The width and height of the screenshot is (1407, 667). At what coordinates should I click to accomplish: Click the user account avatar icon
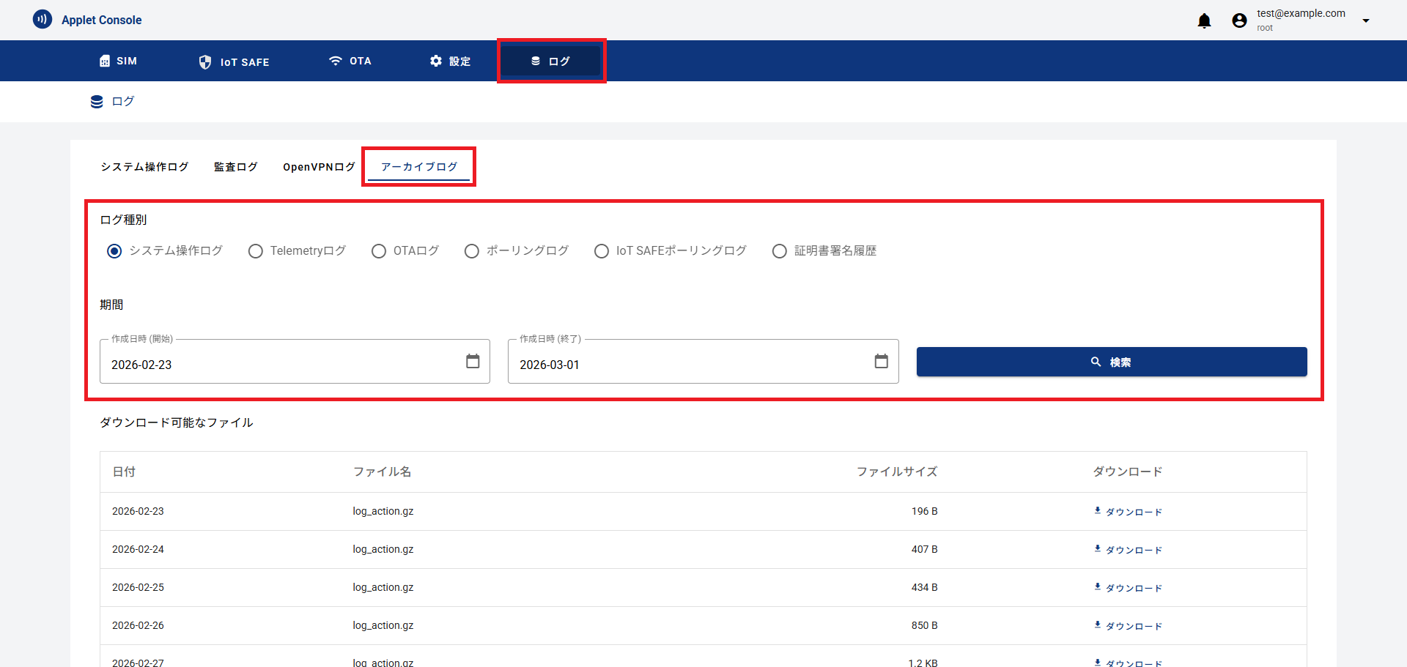[1239, 21]
